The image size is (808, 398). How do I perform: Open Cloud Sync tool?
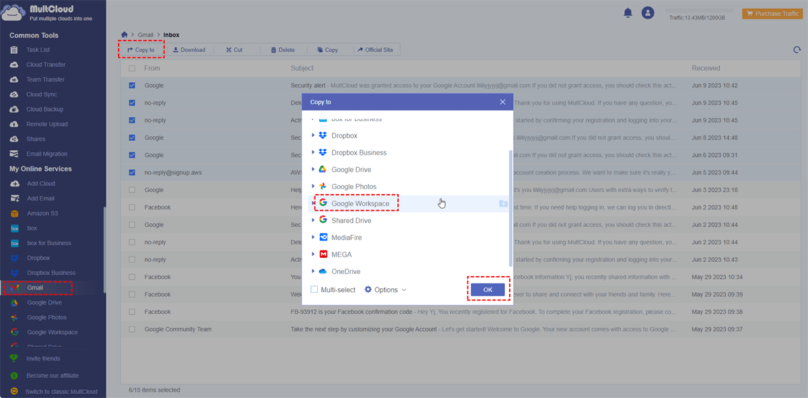(42, 94)
